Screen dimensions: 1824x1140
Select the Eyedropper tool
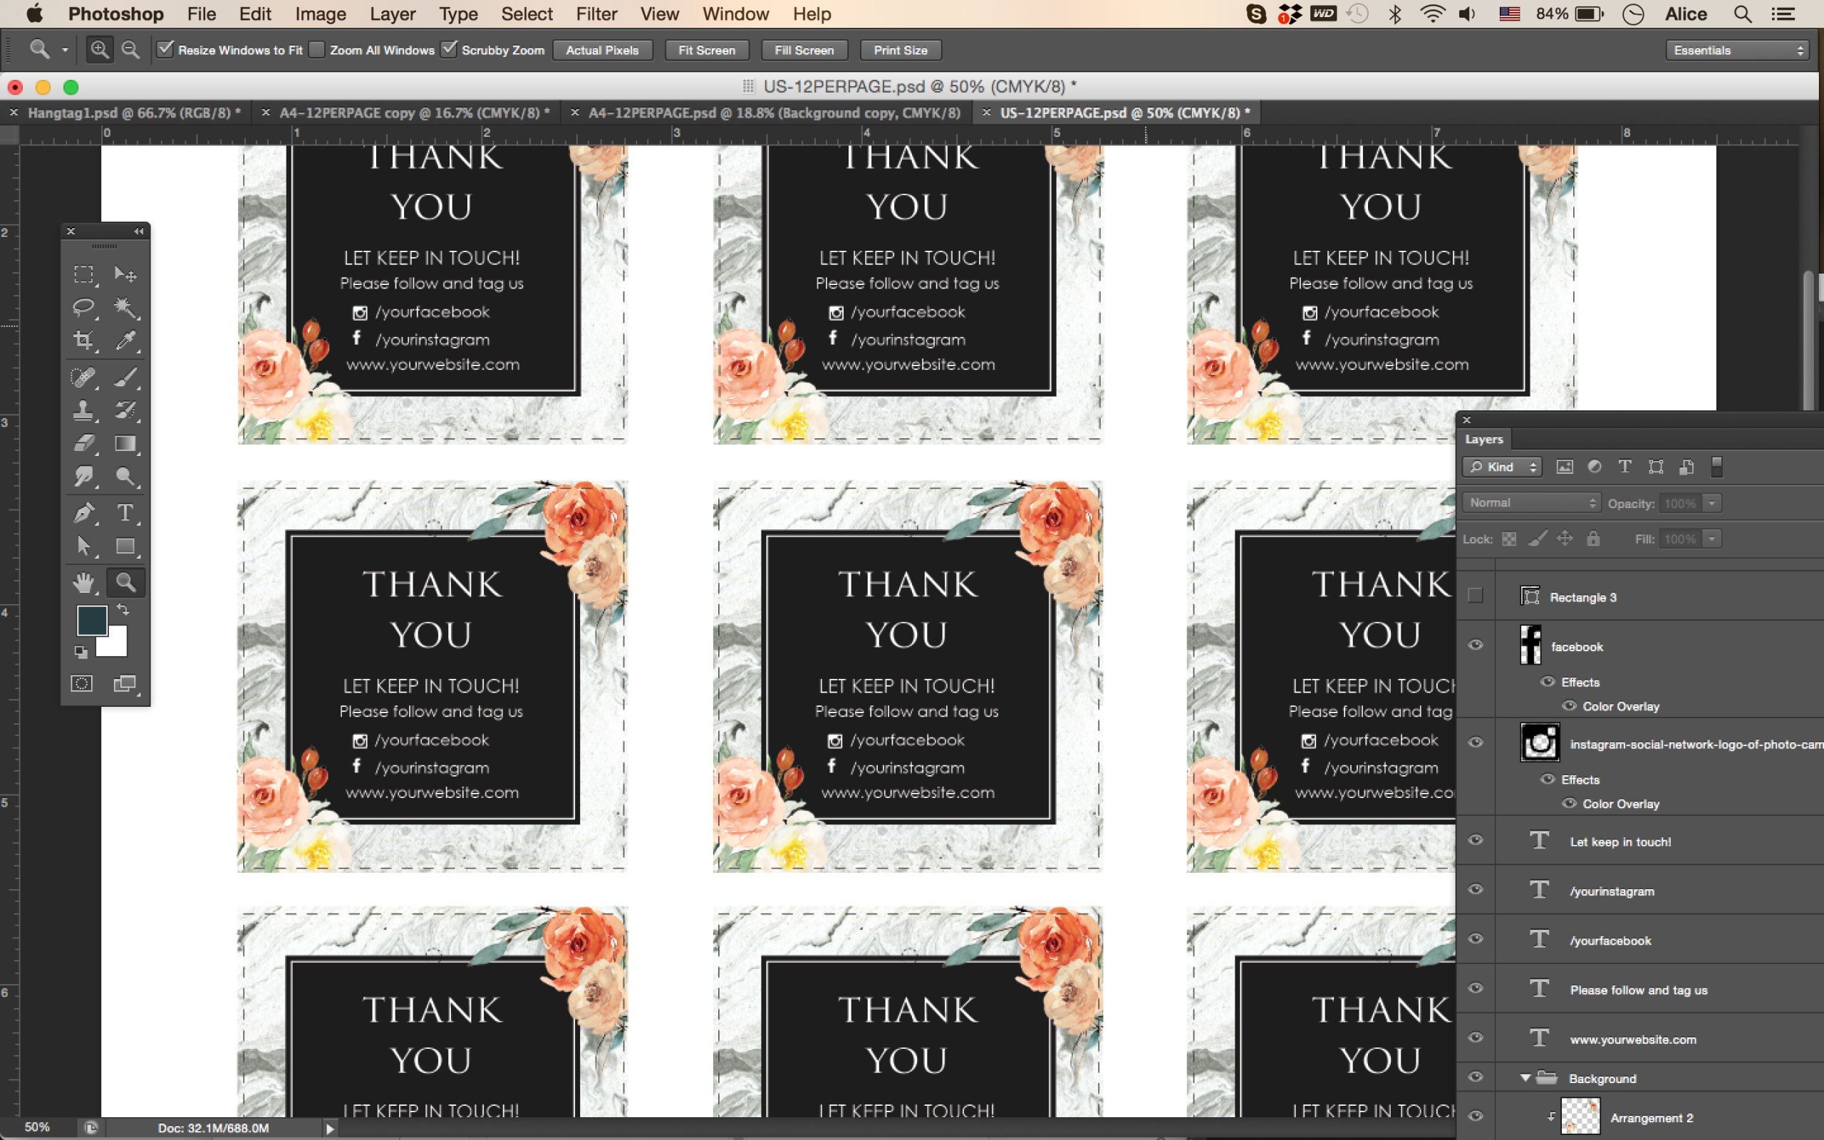click(x=125, y=341)
